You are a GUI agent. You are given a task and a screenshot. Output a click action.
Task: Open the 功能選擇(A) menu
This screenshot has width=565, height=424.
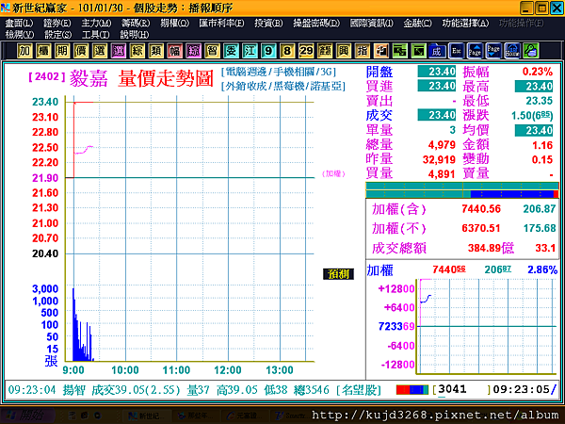pyautogui.click(x=465, y=24)
